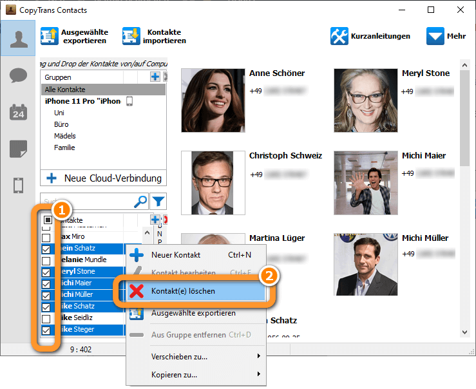Click the main panel vertical scrollbar thumb
476x389 pixels.
(464, 119)
